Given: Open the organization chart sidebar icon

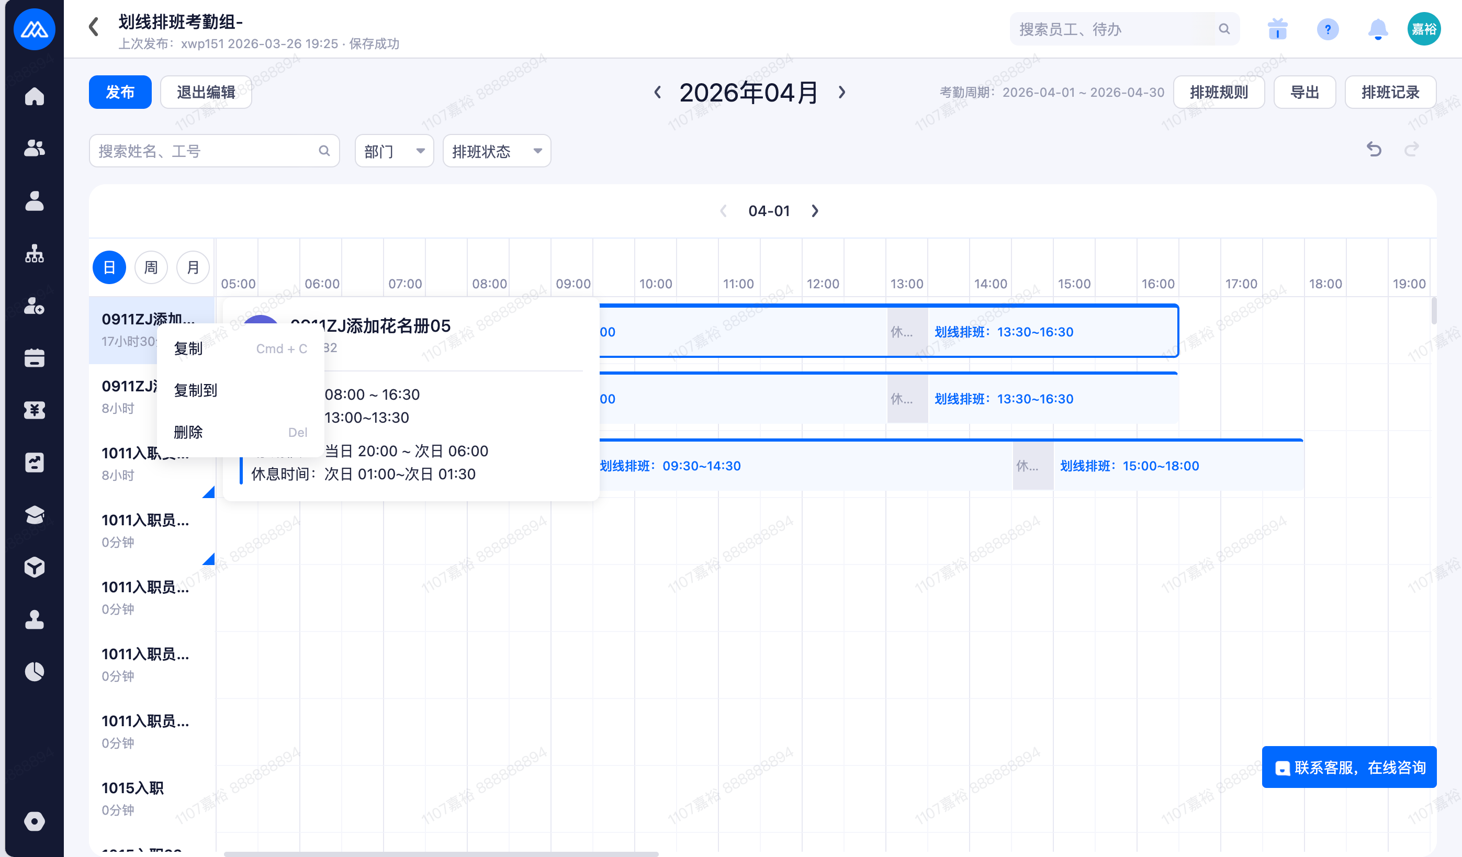Looking at the screenshot, I should 34,254.
